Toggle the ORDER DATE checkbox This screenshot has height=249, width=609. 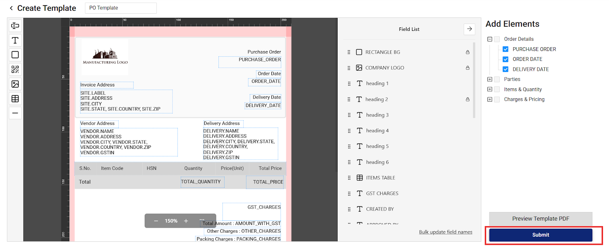pyautogui.click(x=505, y=59)
